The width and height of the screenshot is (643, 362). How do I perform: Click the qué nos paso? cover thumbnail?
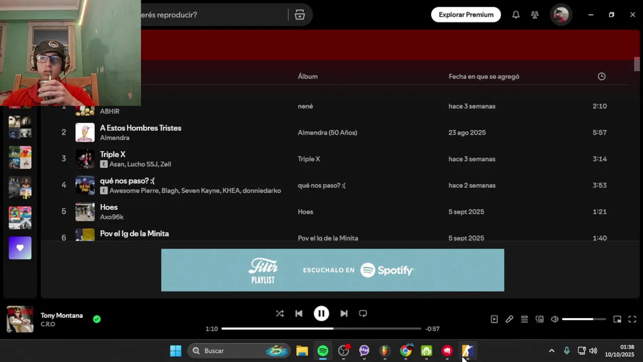pyautogui.click(x=85, y=185)
